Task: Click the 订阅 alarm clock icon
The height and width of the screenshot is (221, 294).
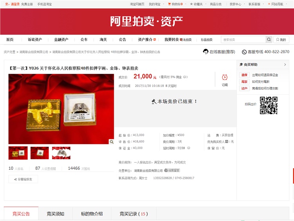Action: pos(225,77)
